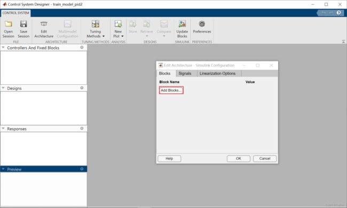Image resolution: width=347 pixels, height=208 pixels.
Task: Expand the Tuning Methods dropdown arrow
Action: tap(104, 36)
